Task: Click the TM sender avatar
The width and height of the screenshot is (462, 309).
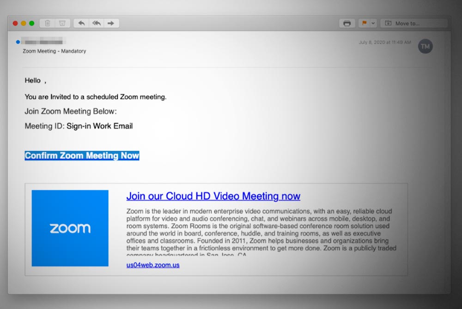Action: (x=426, y=46)
